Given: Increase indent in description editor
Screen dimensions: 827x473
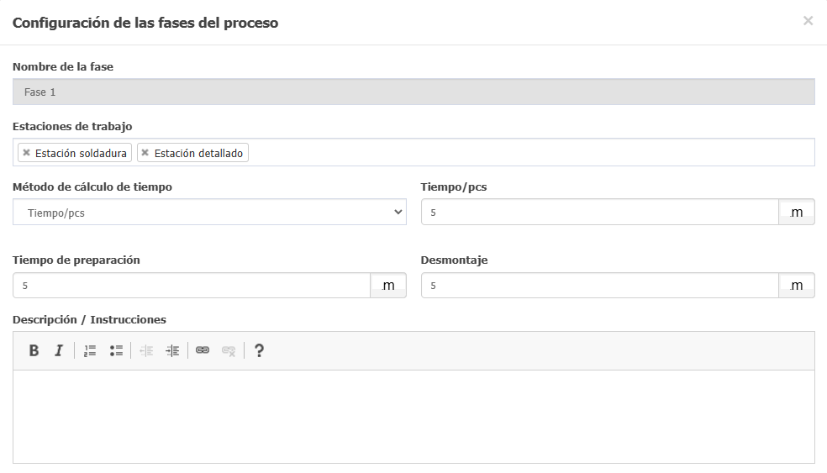Looking at the screenshot, I should [x=172, y=350].
